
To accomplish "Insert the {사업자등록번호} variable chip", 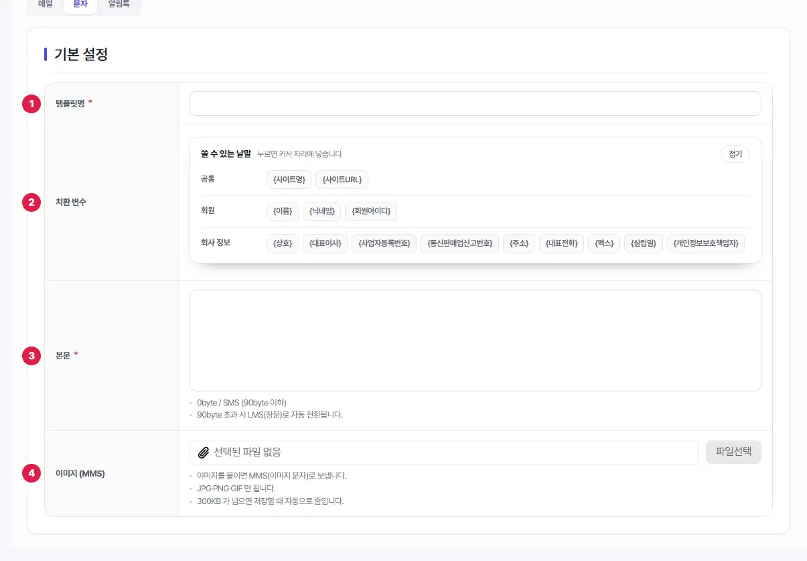I will (384, 243).
